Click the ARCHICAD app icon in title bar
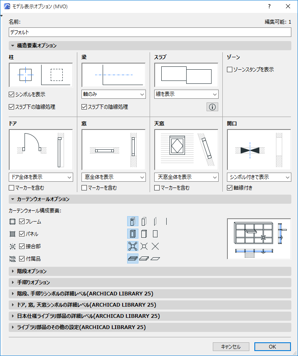298x356 pixels. coord(7,6)
